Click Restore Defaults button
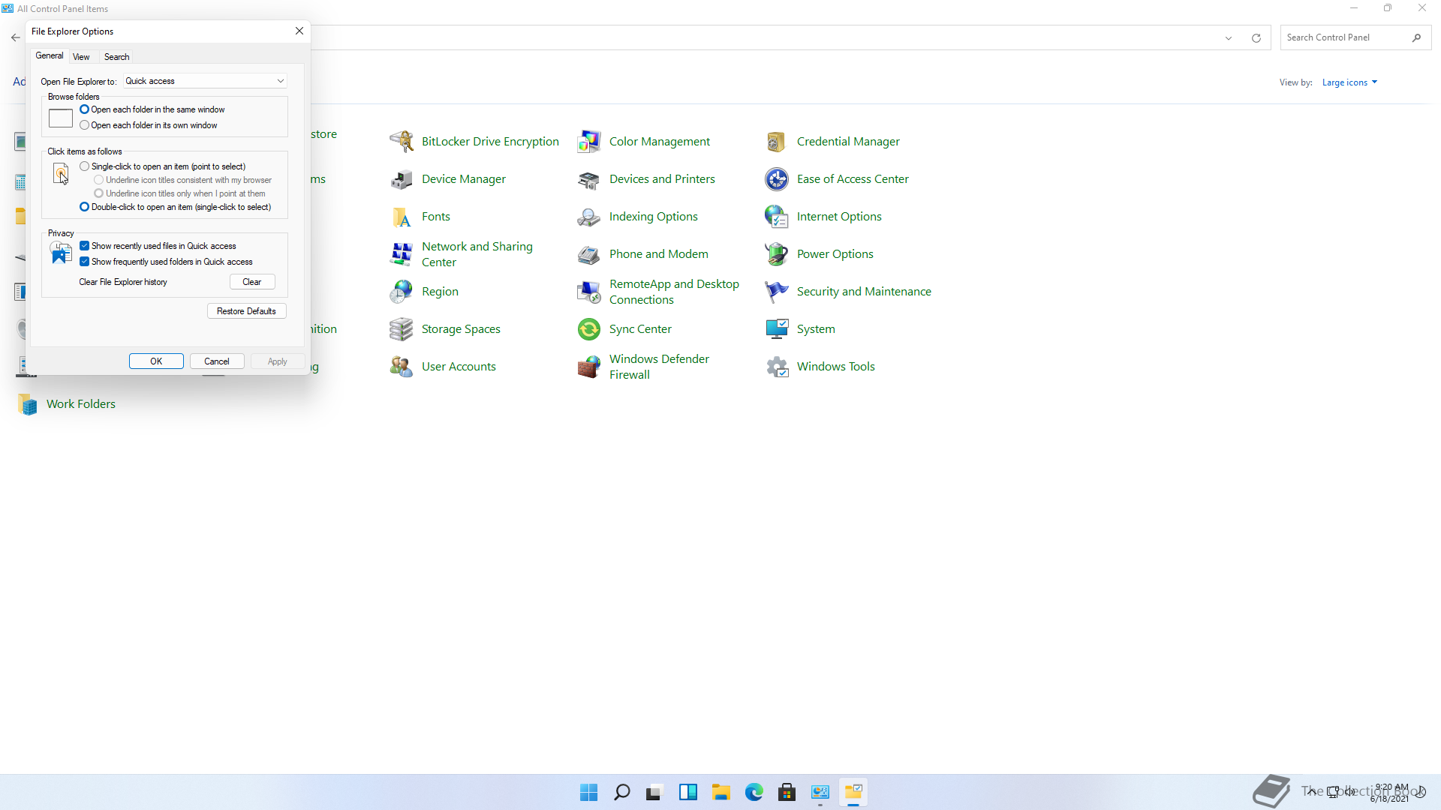The image size is (1441, 810). pyautogui.click(x=247, y=311)
